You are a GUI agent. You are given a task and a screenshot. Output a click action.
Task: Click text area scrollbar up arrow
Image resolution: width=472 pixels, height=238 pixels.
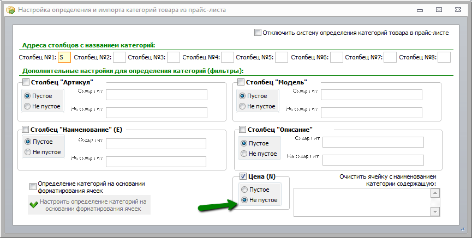coord(435,193)
